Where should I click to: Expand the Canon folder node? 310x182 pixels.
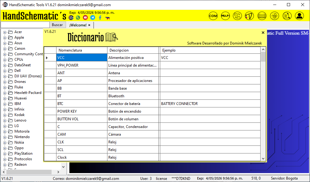point(5,49)
